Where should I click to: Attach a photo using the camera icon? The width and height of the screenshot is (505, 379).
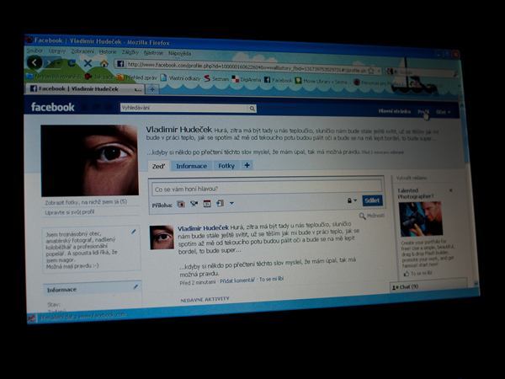click(x=181, y=204)
